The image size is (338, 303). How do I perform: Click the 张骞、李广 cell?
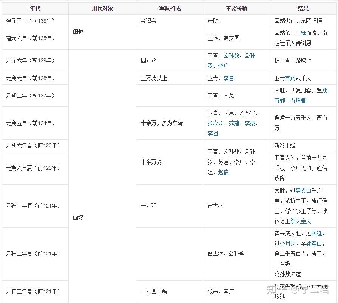click(x=236, y=292)
